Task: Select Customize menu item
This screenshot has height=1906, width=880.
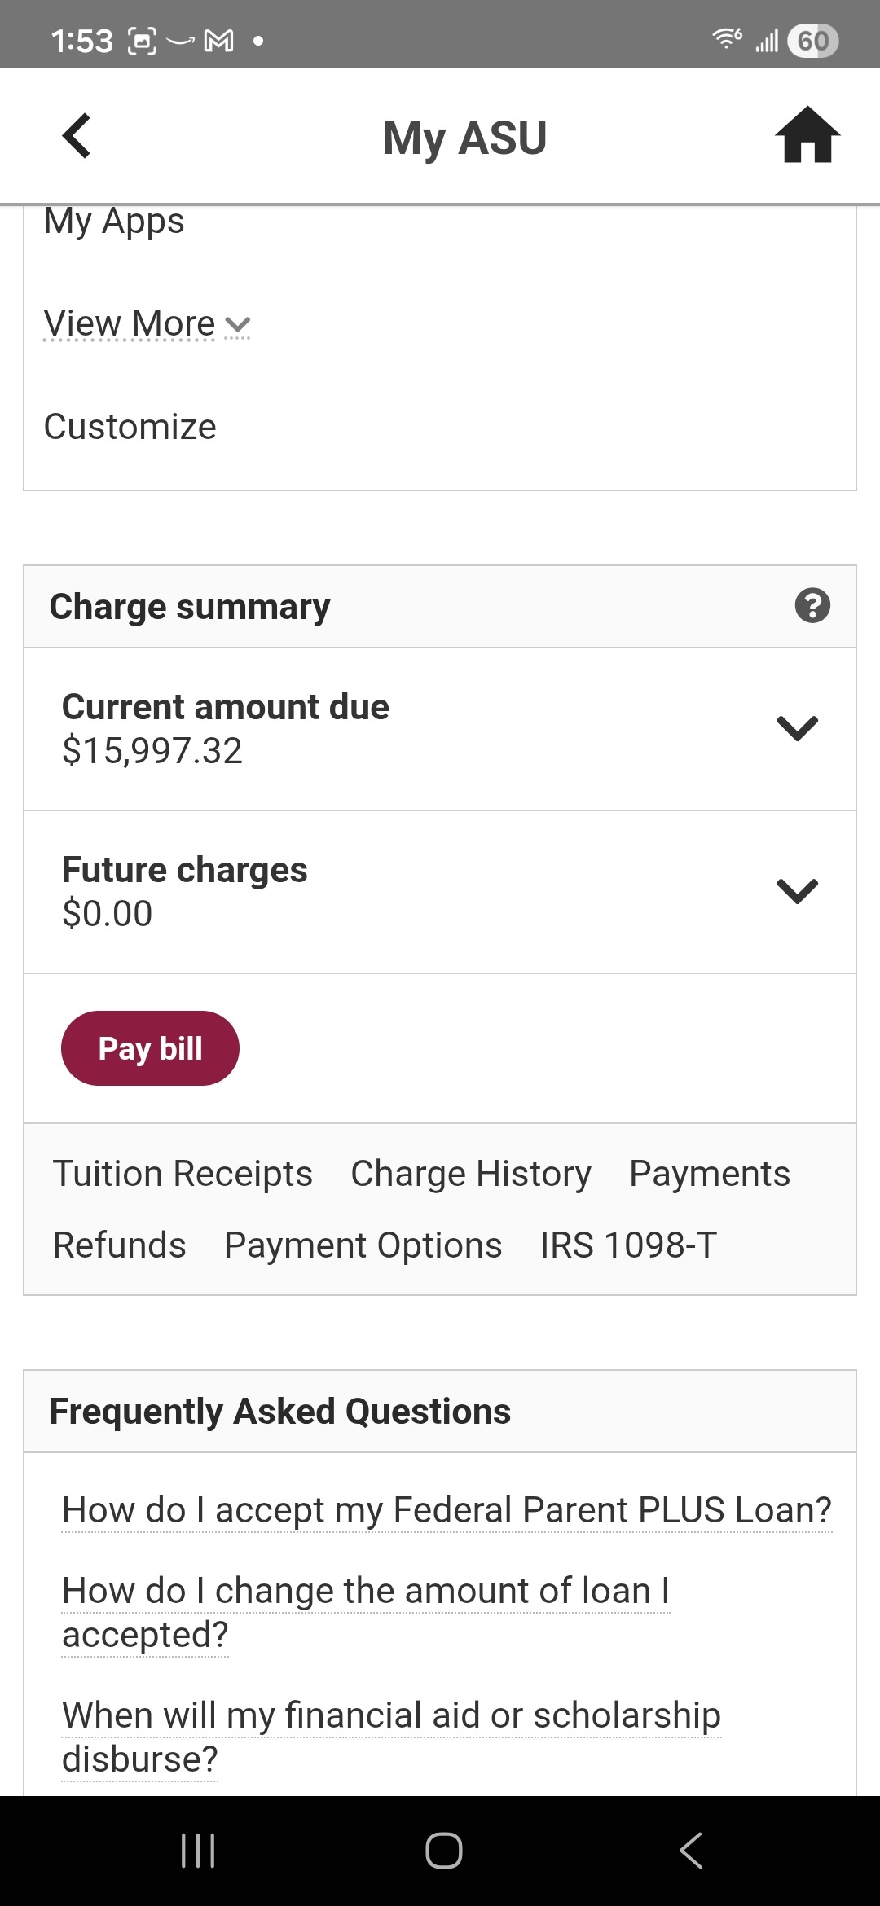Action: (130, 427)
